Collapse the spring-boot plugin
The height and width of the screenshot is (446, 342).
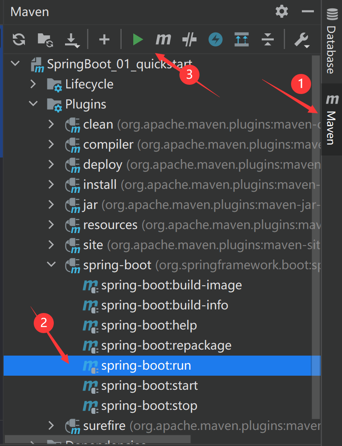click(x=51, y=264)
